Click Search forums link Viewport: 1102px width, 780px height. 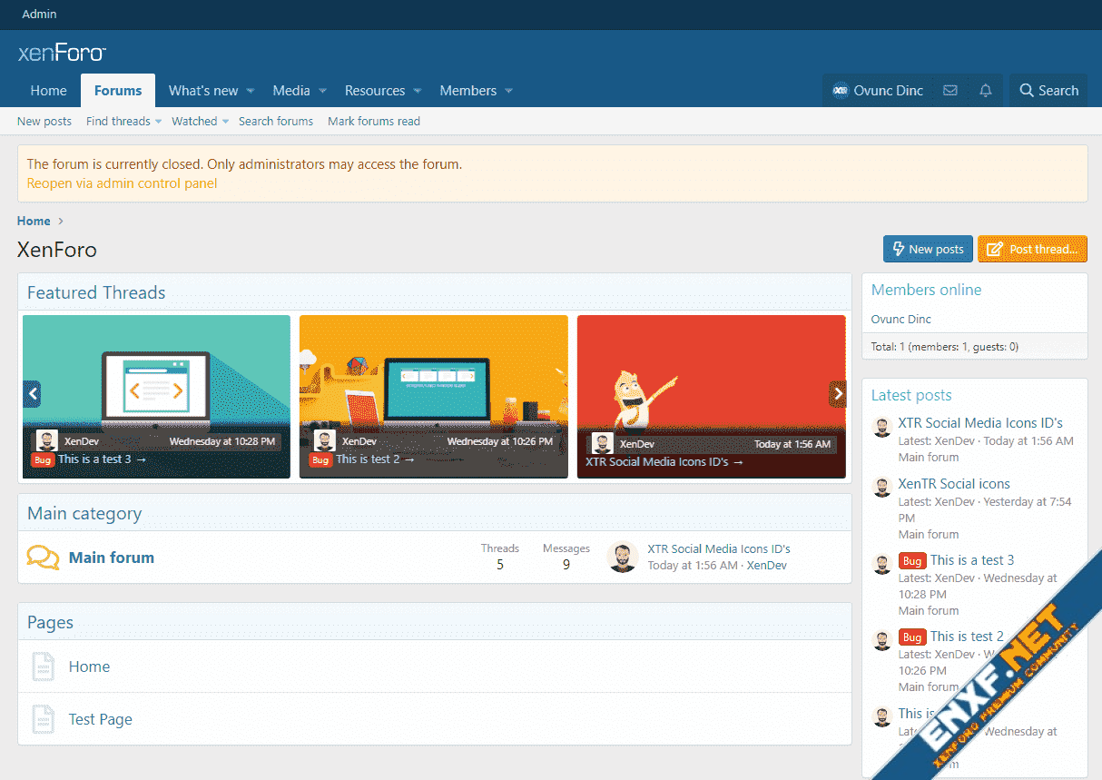[276, 122]
